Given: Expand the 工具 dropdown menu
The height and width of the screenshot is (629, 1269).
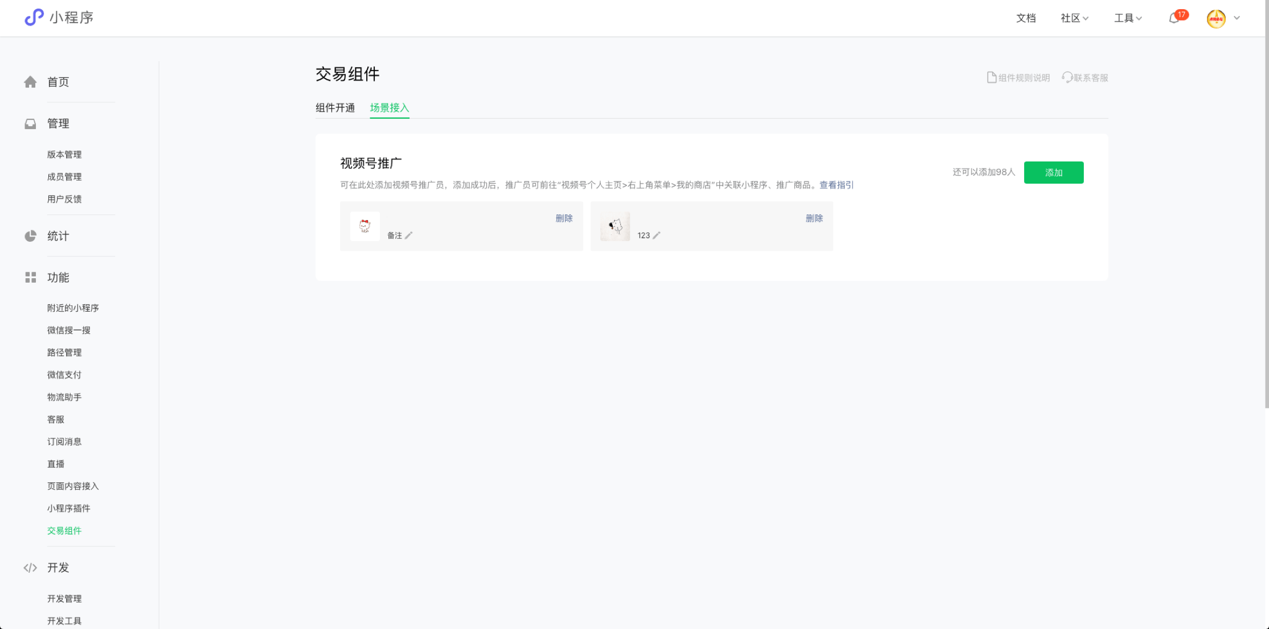Looking at the screenshot, I should point(1128,18).
